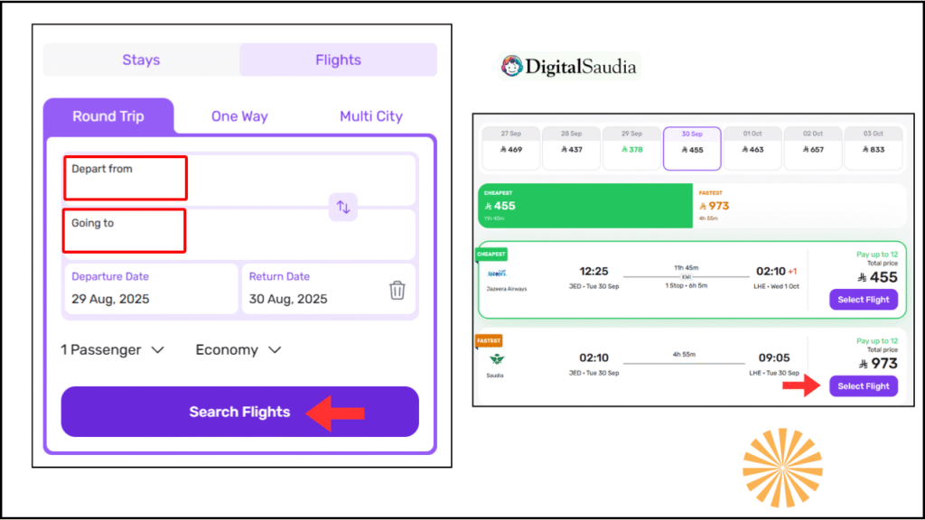Expand the 1 Passenger dropdown
Image resolution: width=925 pixels, height=520 pixels.
tap(112, 350)
